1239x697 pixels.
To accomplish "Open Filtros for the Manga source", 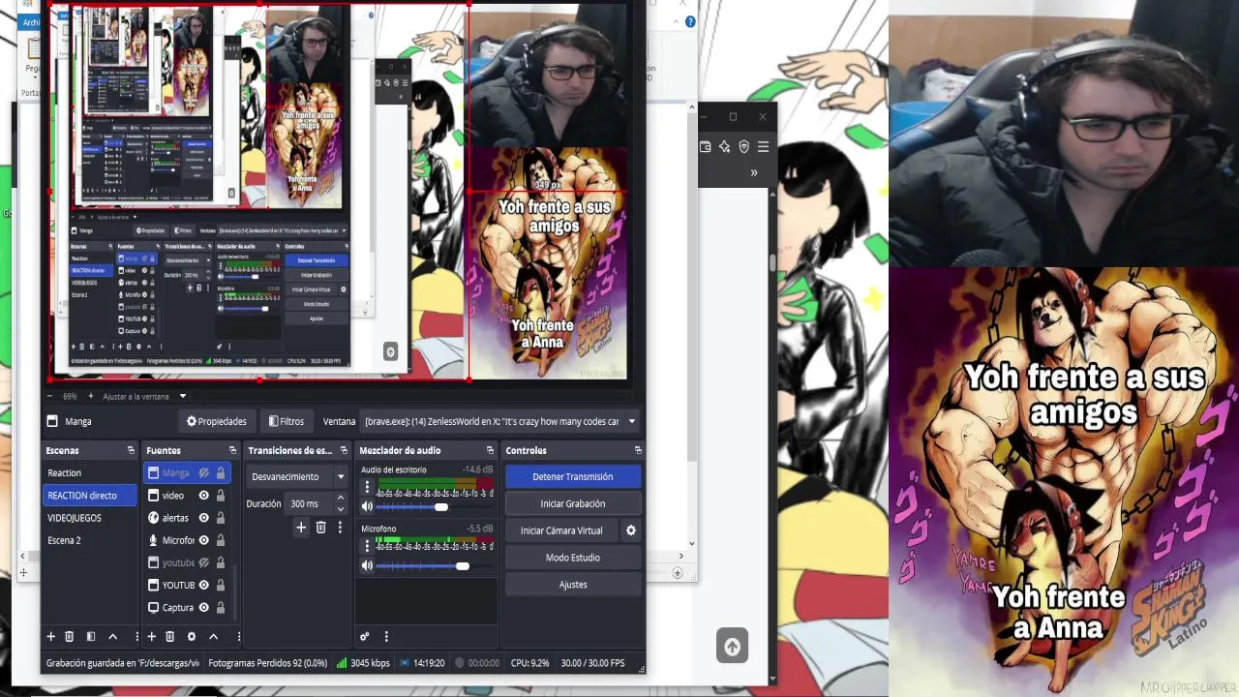I will (287, 421).
